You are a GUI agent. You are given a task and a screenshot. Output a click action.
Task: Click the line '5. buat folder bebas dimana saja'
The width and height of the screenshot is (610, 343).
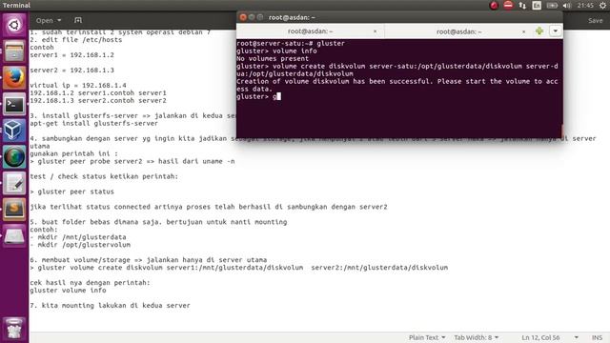(158, 222)
